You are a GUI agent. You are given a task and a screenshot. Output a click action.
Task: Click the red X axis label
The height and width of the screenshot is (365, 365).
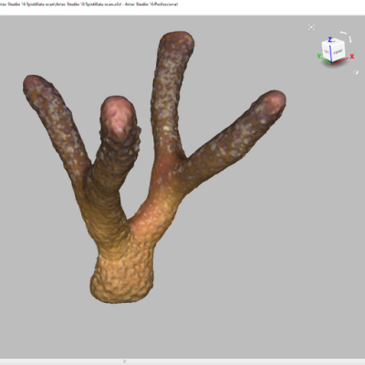(352, 57)
